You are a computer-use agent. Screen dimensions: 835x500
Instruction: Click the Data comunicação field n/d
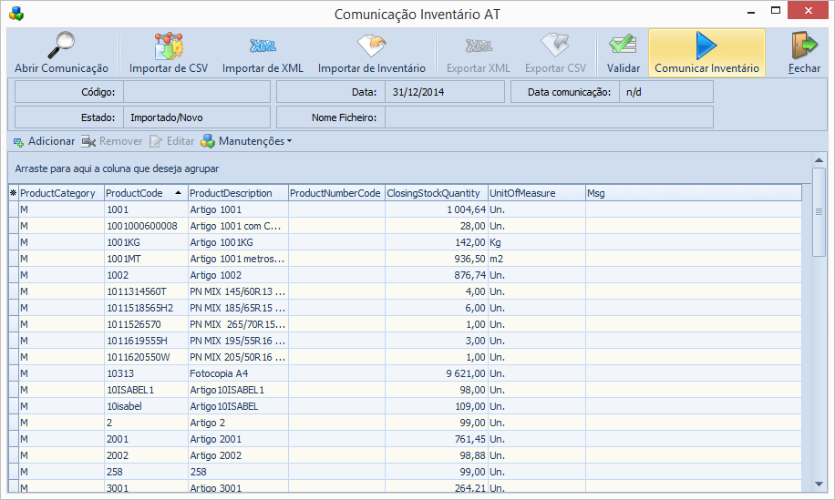pyautogui.click(x=665, y=92)
